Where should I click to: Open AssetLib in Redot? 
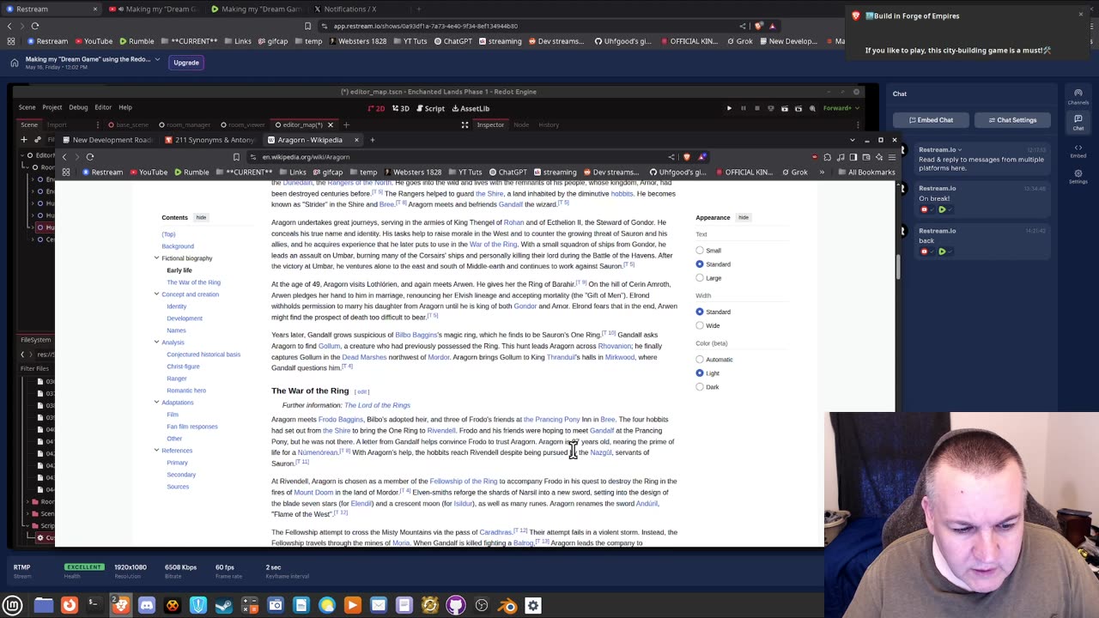point(471,108)
